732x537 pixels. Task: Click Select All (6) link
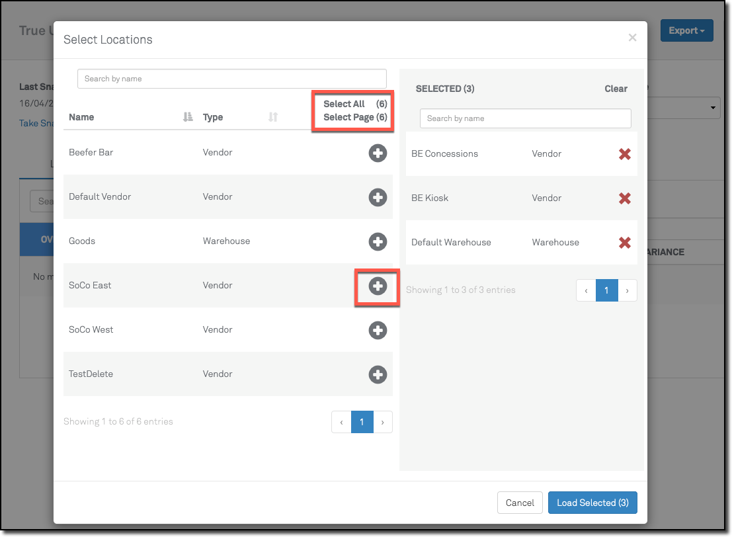354,104
